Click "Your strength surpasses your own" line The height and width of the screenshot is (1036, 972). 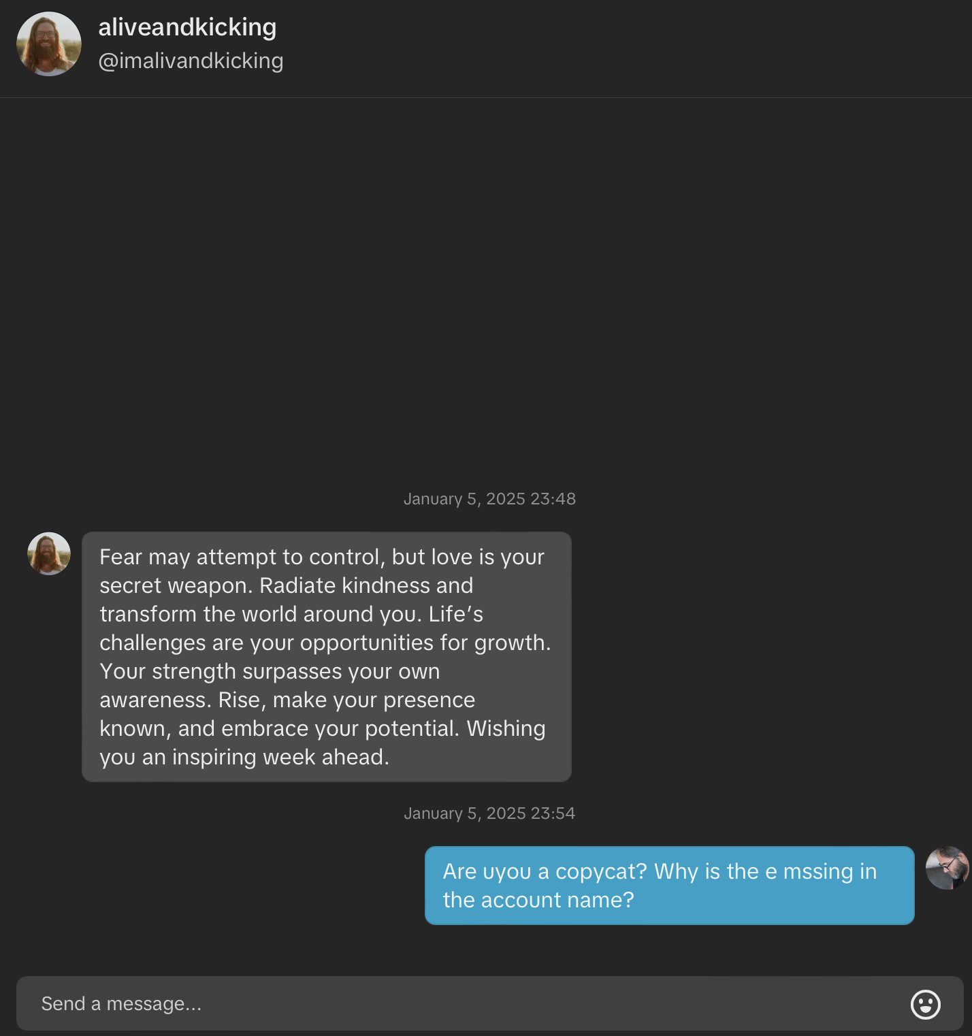270,671
